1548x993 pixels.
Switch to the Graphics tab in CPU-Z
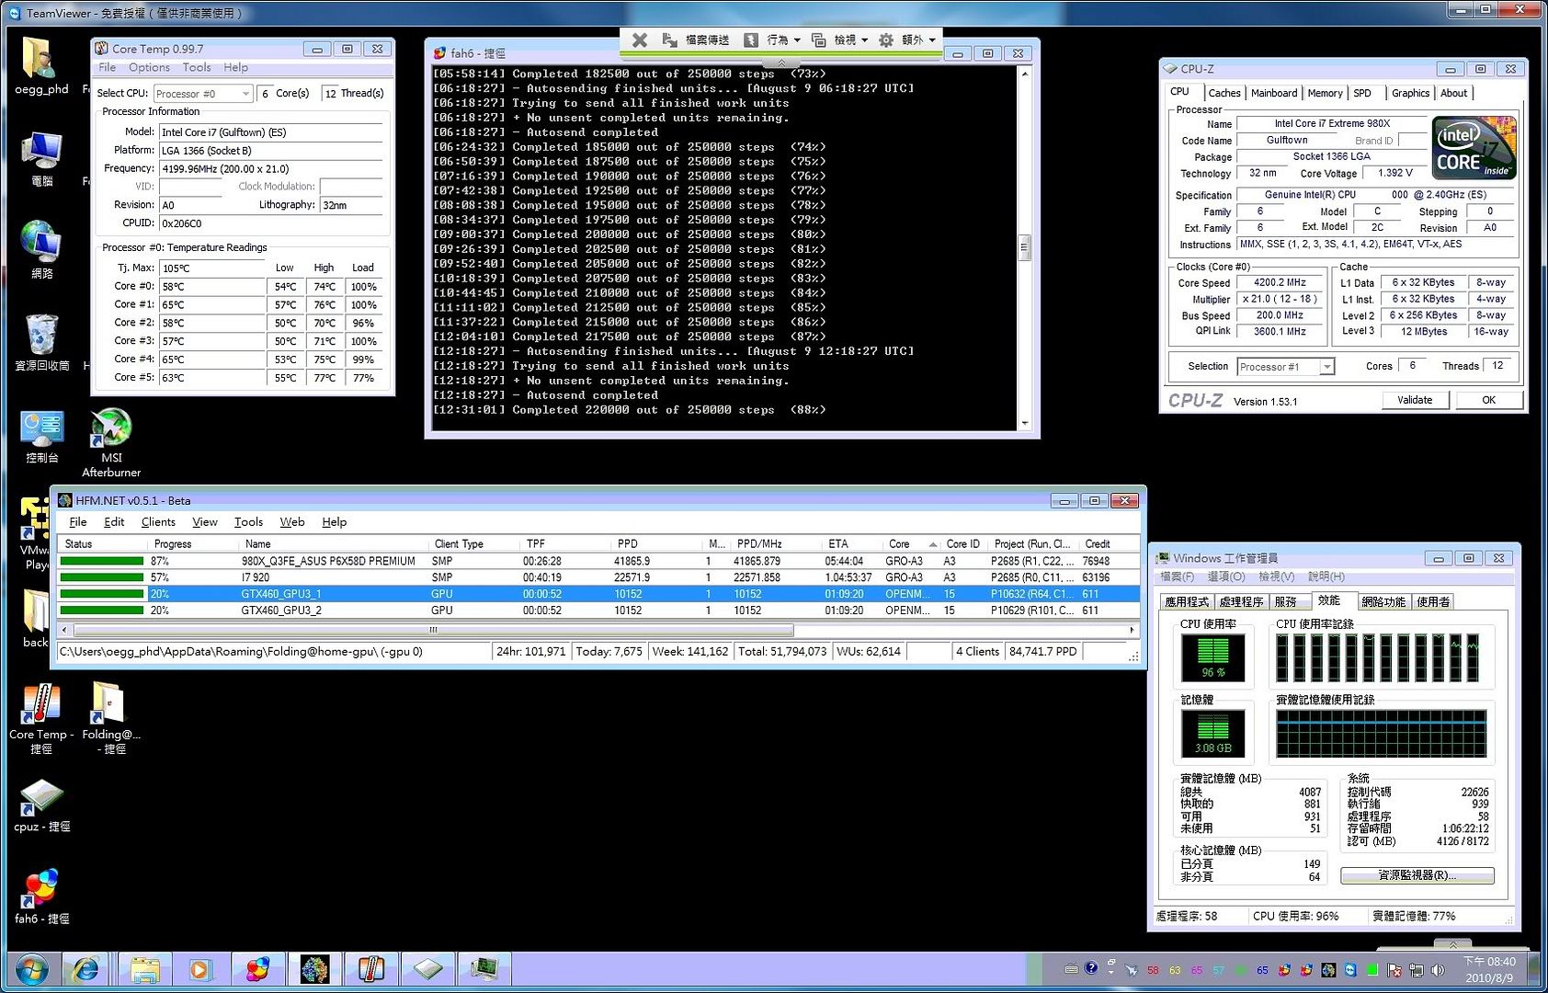click(x=1410, y=94)
